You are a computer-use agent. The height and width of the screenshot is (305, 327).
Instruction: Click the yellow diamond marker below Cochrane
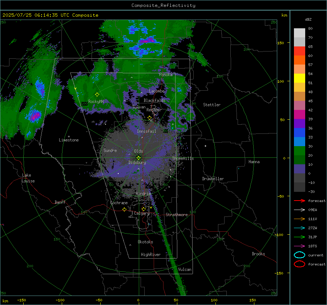click(124, 209)
